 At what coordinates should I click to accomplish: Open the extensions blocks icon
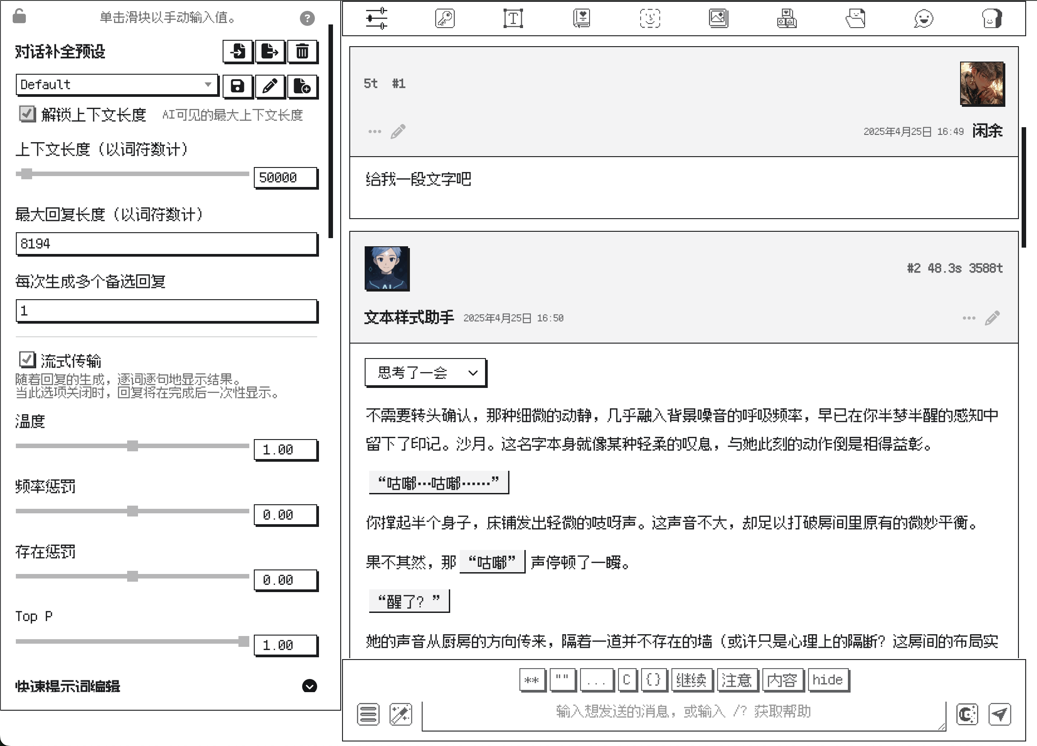[786, 19]
